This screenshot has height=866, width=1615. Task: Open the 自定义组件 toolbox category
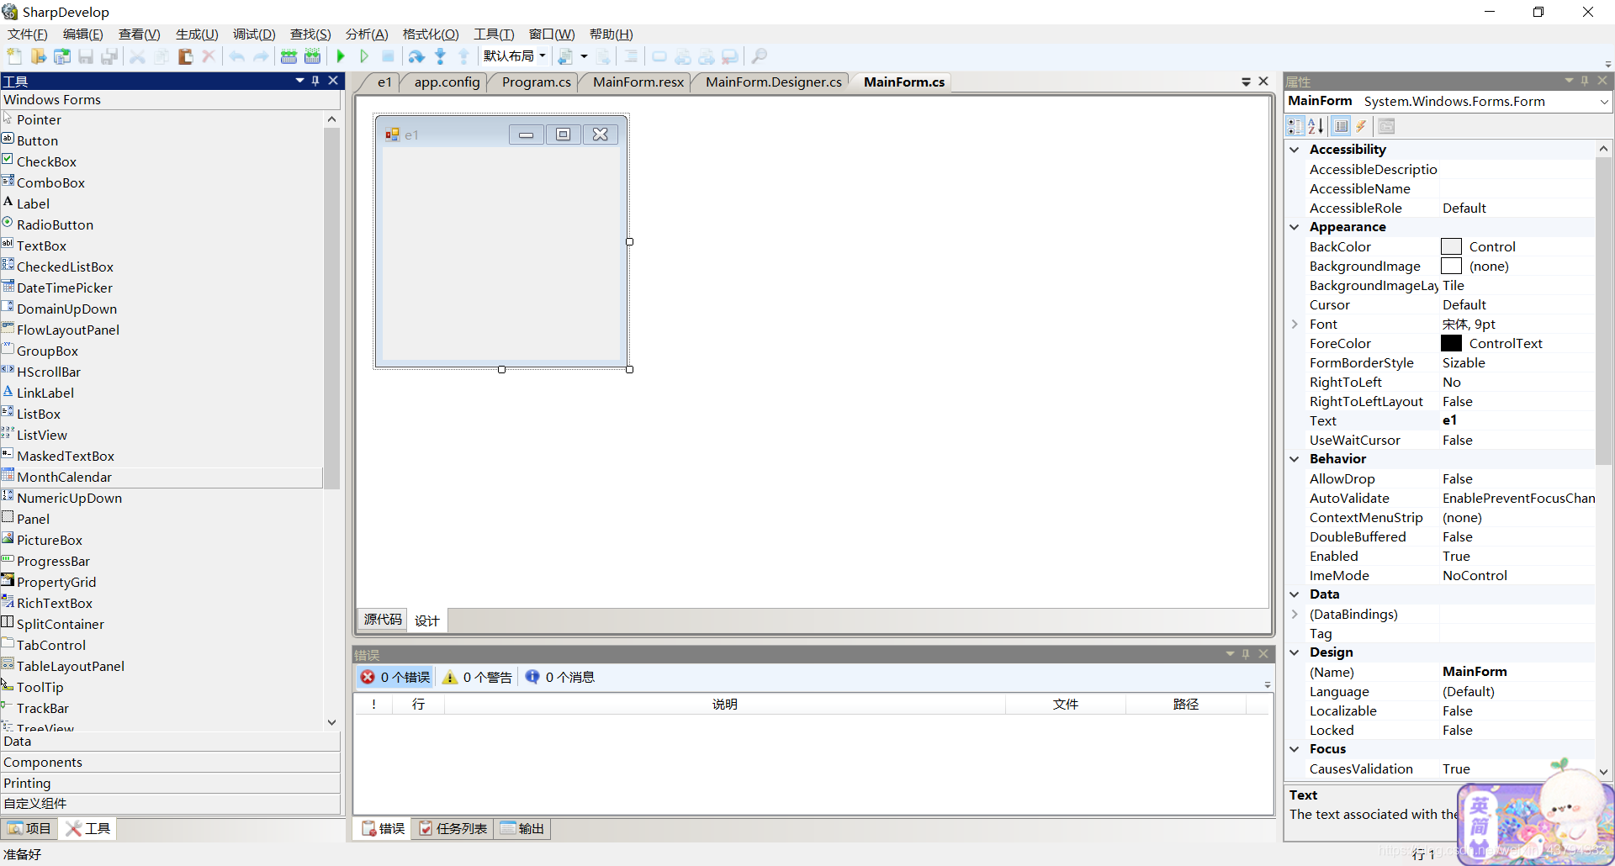[x=171, y=804]
